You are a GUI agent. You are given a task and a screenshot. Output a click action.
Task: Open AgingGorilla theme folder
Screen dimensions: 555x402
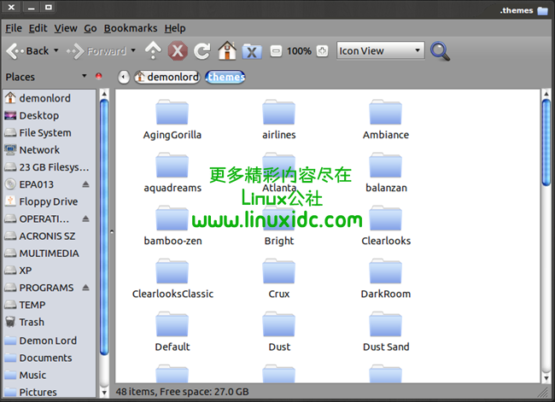pyautogui.click(x=172, y=119)
